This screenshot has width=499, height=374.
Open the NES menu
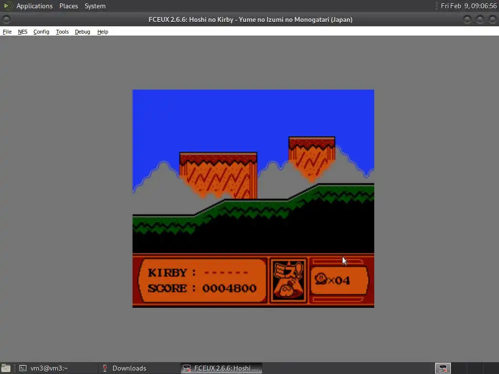pos(22,32)
